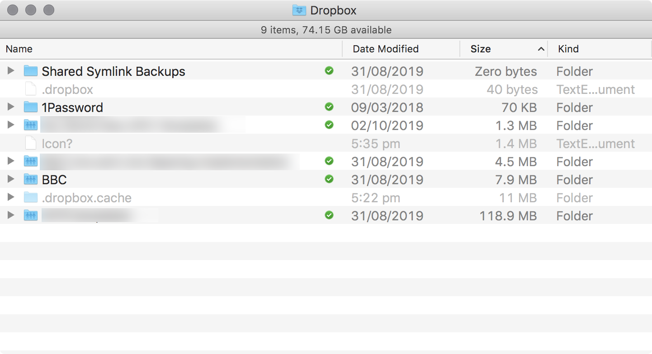Image resolution: width=652 pixels, height=354 pixels.
Task: Click sync badge on the 4.5 MB row
Action: pos(329,161)
